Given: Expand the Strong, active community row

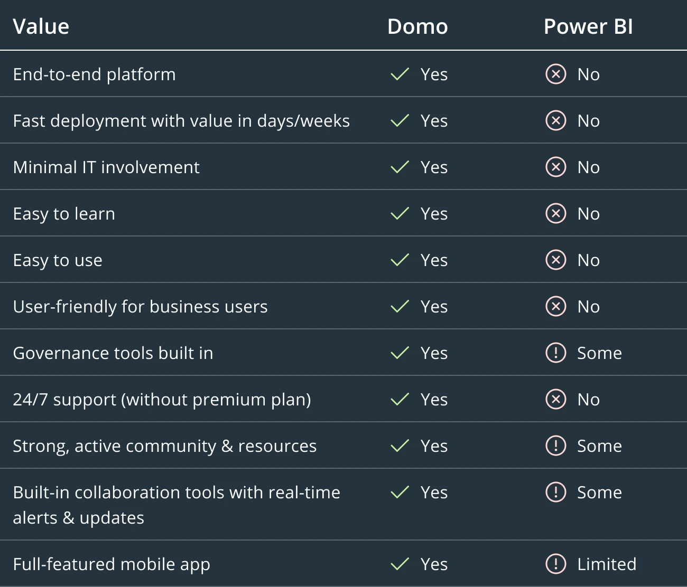Looking at the screenshot, I should point(165,446).
